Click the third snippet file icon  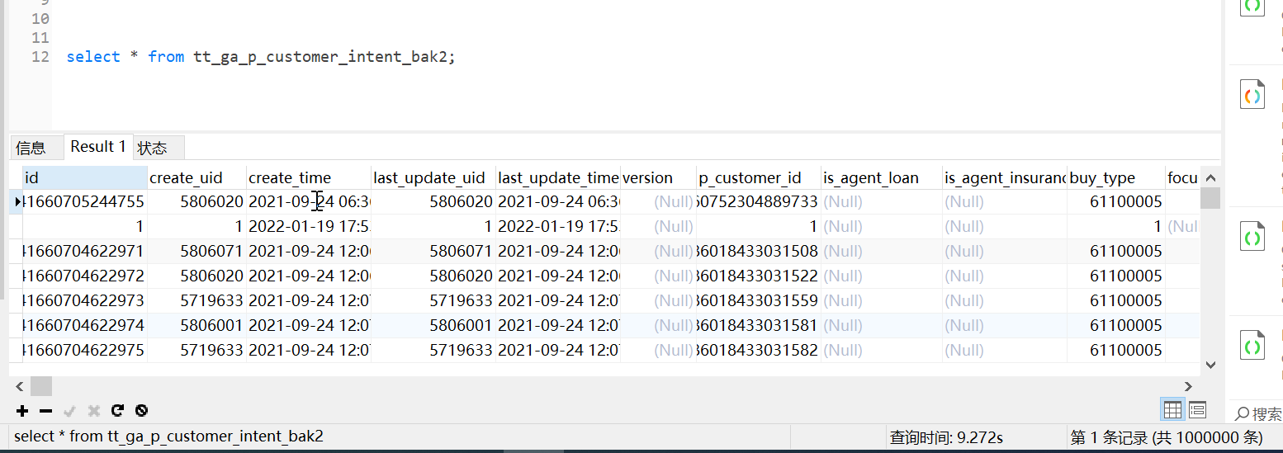point(1252,237)
